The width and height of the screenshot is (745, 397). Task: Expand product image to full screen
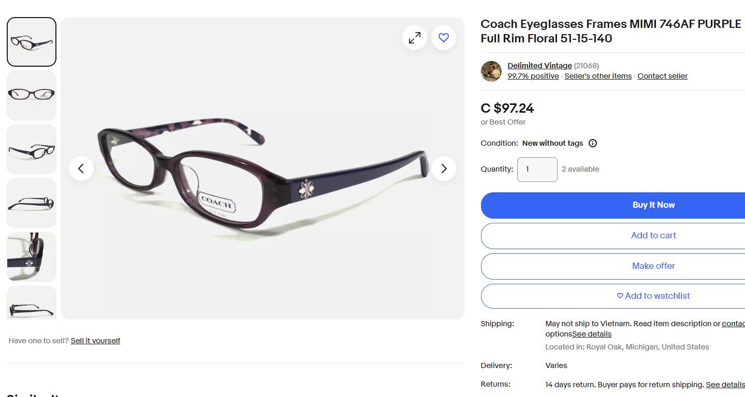click(415, 38)
